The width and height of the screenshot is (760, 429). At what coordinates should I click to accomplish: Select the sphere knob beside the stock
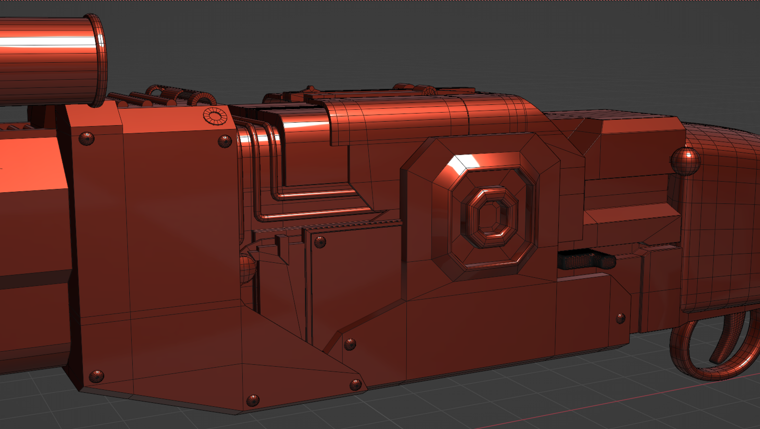coord(685,161)
